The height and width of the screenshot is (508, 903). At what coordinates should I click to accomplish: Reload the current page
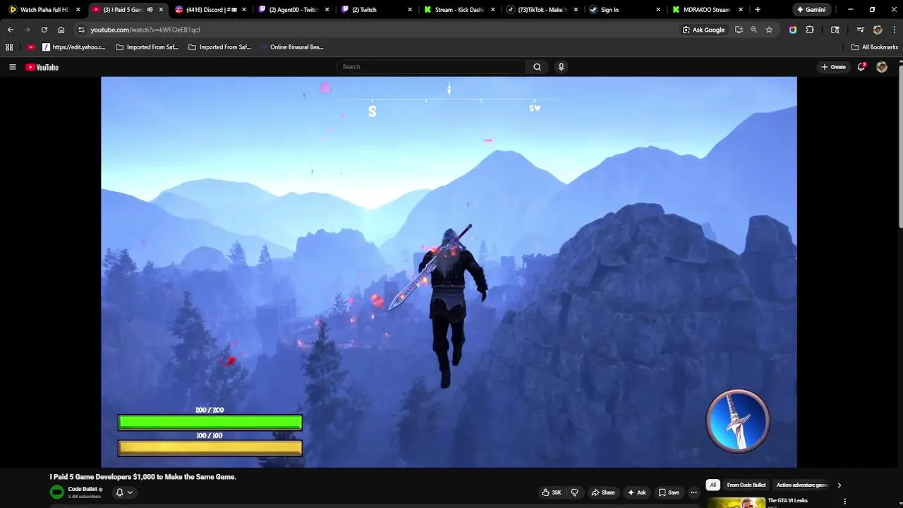pyautogui.click(x=44, y=30)
